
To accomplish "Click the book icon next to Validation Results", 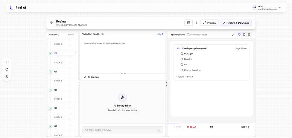I will click(x=103, y=34).
